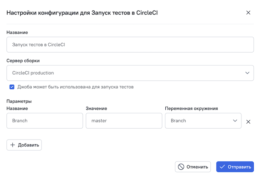Click the Параметры section heading
This screenshot has height=179, width=260.
(x=19, y=101)
